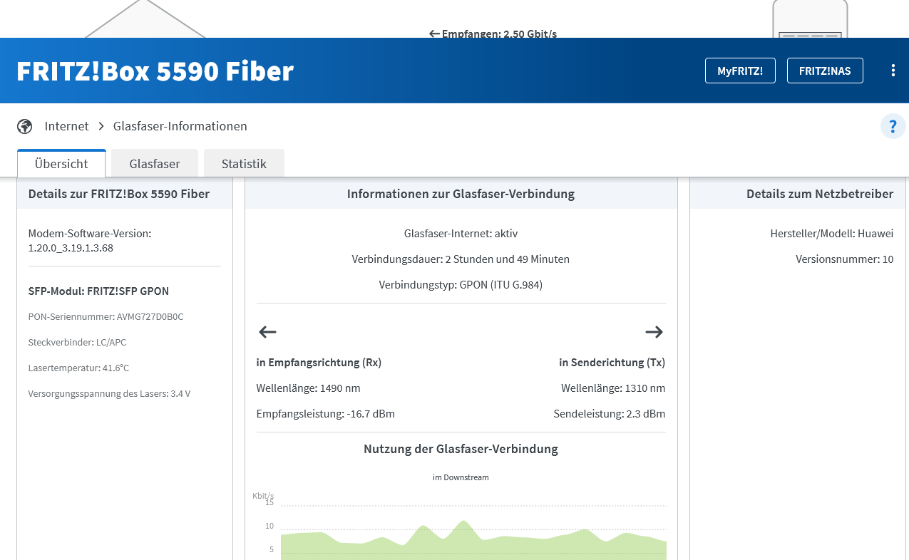The height and width of the screenshot is (560, 909).
Task: Click Sendeleistung: 2.3 dBm value
Action: click(x=610, y=413)
